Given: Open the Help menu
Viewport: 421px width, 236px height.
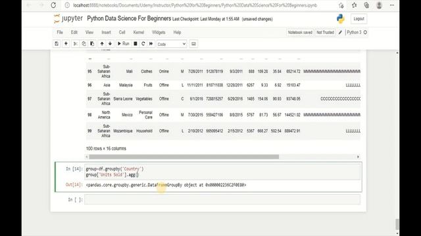Looking at the screenshot, I should [x=177, y=32].
